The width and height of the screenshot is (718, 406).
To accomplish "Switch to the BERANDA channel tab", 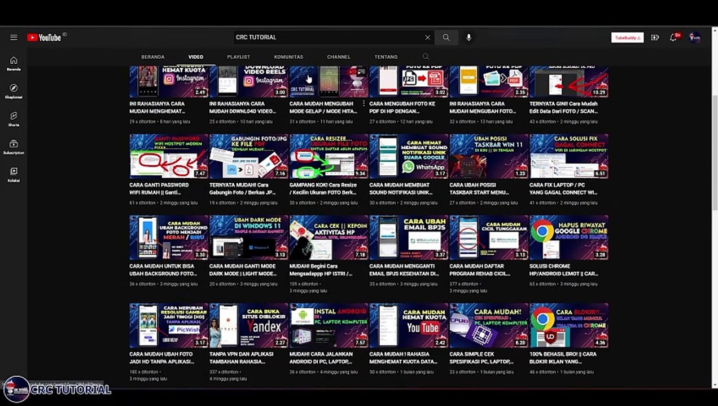I will [153, 57].
